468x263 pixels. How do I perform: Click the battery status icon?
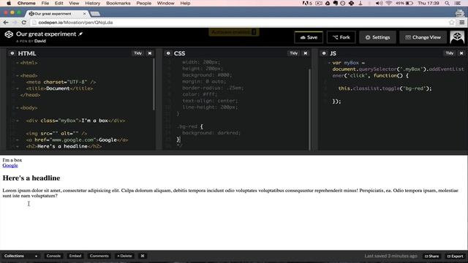tap(409, 3)
